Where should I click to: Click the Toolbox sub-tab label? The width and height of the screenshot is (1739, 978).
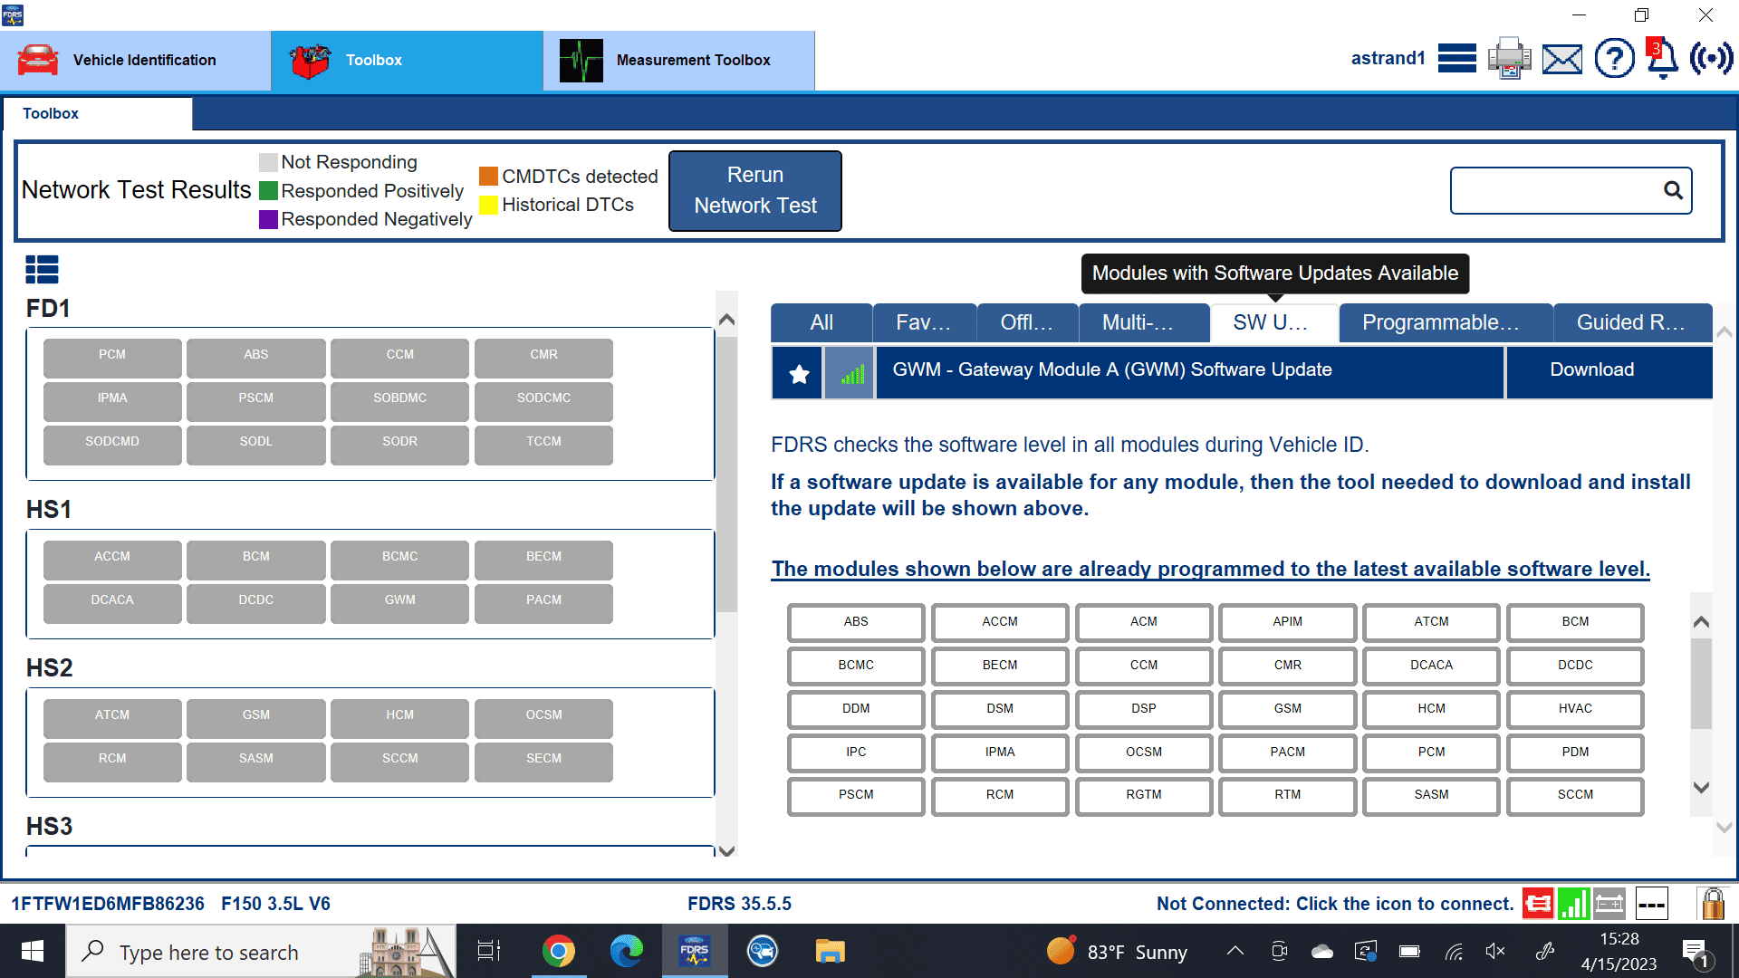click(51, 113)
